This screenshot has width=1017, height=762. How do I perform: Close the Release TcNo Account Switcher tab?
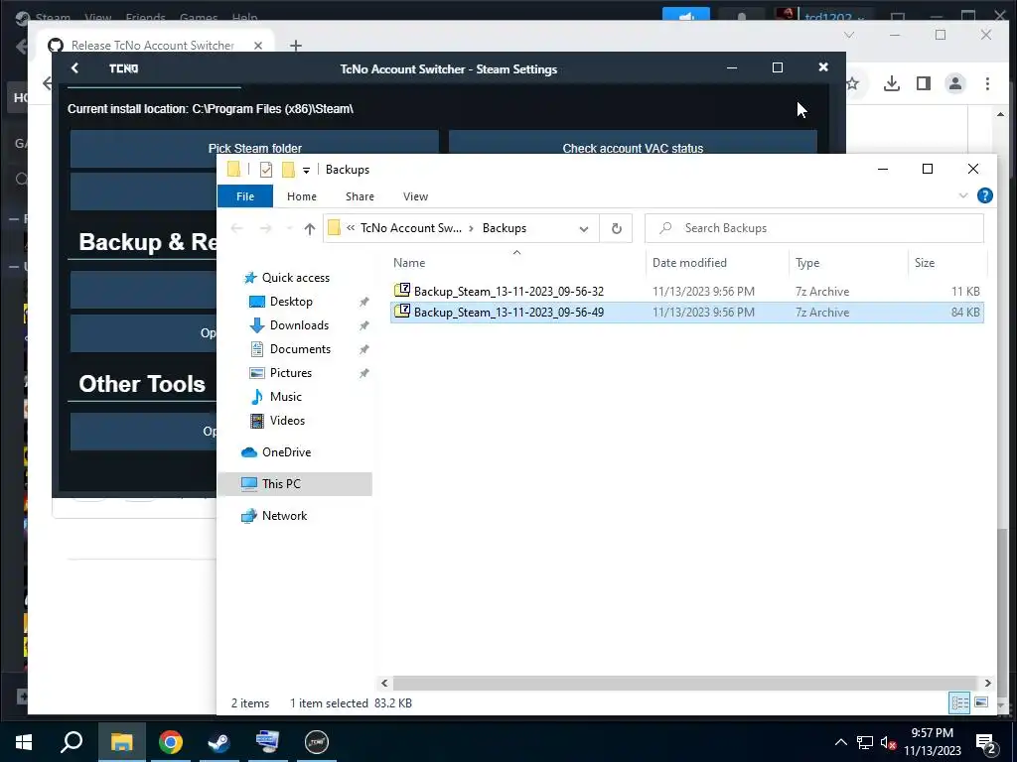tap(258, 46)
